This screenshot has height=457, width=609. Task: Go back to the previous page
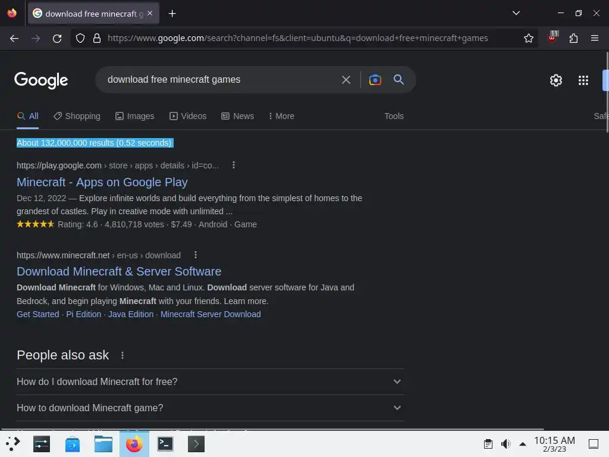(14, 38)
